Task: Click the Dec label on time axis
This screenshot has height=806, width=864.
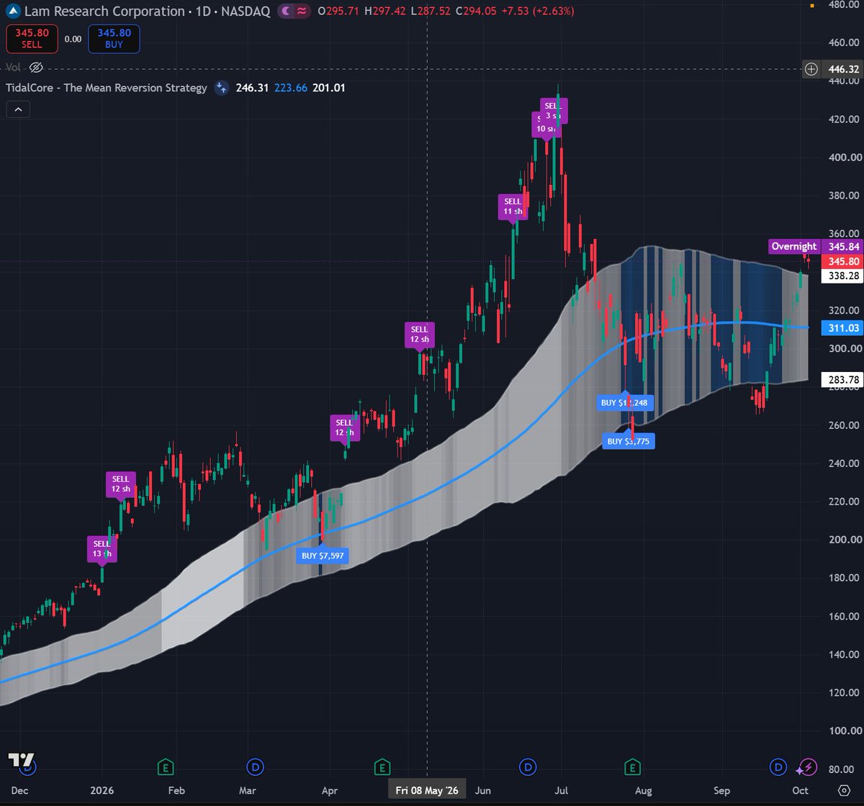Action: [19, 790]
